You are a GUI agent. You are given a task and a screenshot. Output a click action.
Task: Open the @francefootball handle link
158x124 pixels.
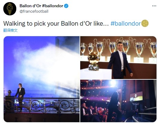pyautogui.click(x=34, y=11)
